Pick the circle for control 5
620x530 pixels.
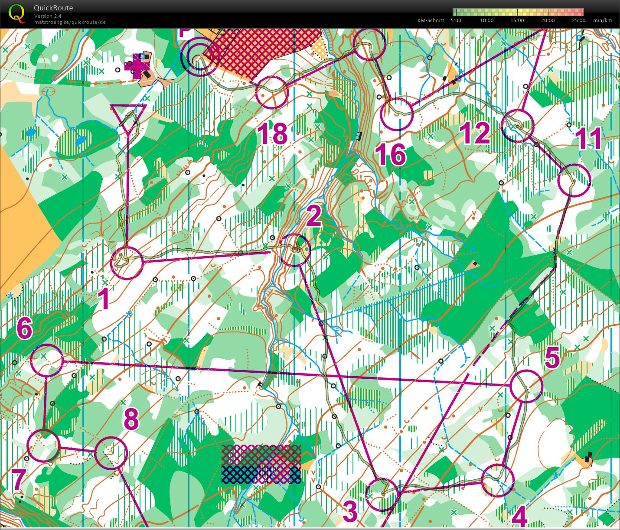point(526,386)
